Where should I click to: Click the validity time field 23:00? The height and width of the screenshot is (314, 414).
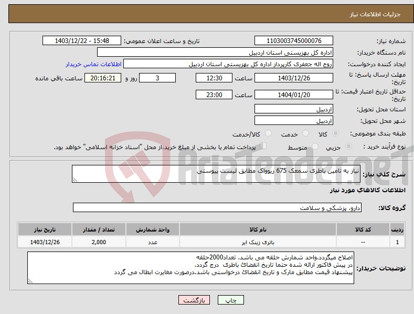tap(214, 95)
